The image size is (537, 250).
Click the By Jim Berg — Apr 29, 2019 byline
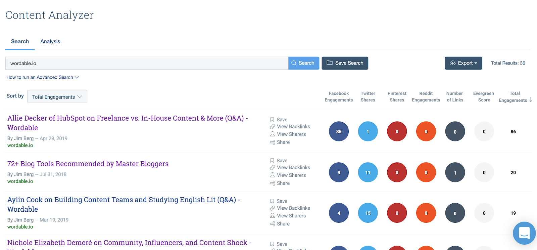(x=37, y=138)
